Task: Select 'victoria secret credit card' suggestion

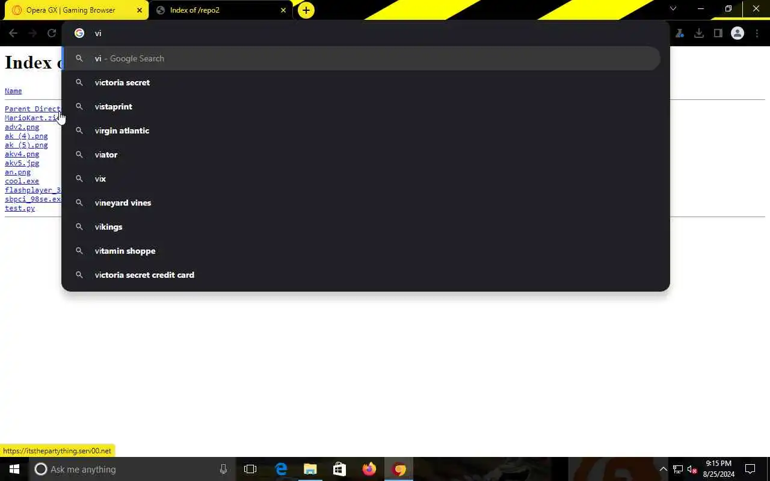Action: coord(362,275)
